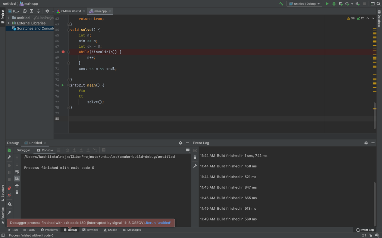This screenshot has width=382, height=238.
Task: Switch to the Debugger sub-tab
Action: tap(23, 150)
